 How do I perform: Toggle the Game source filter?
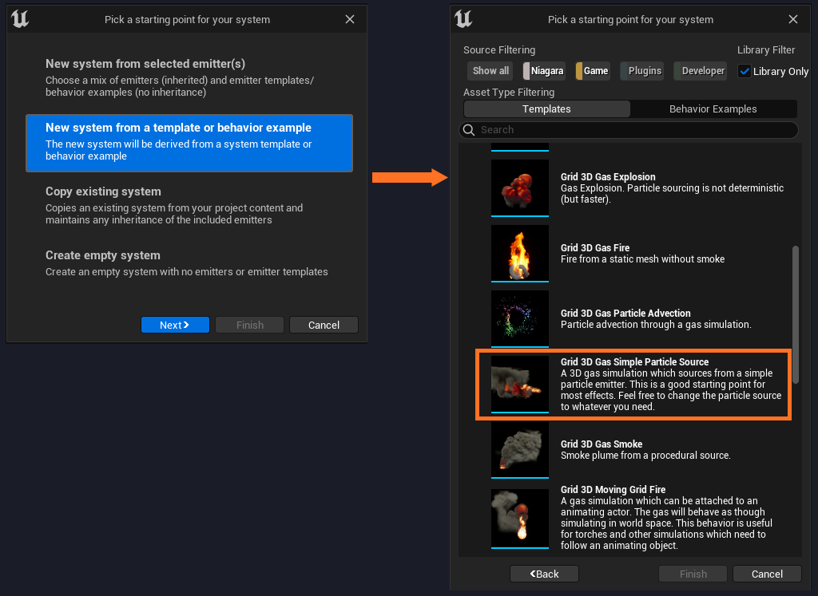click(x=593, y=71)
